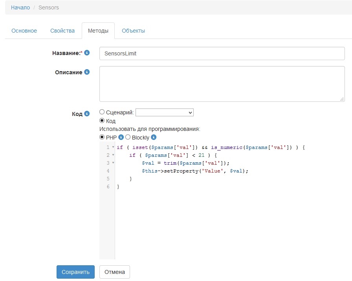352x281 pixels.
Task: Click the Название field containing SensorsLimit
Action: [222, 53]
